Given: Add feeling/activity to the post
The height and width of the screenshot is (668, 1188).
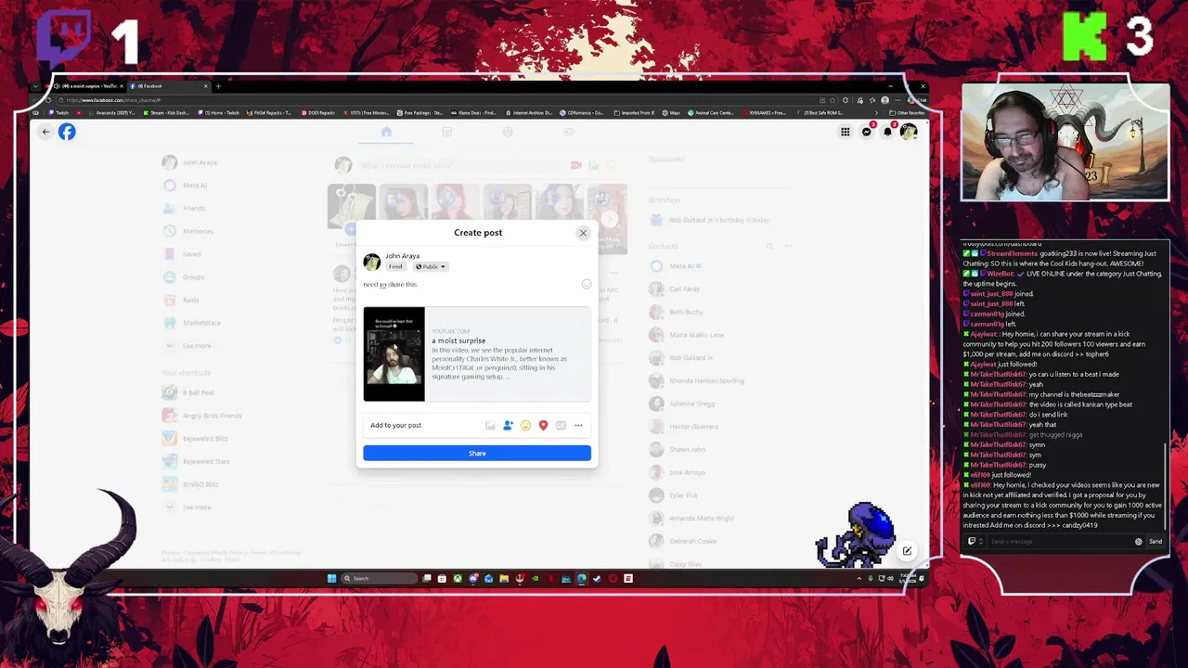Looking at the screenshot, I should pos(525,425).
